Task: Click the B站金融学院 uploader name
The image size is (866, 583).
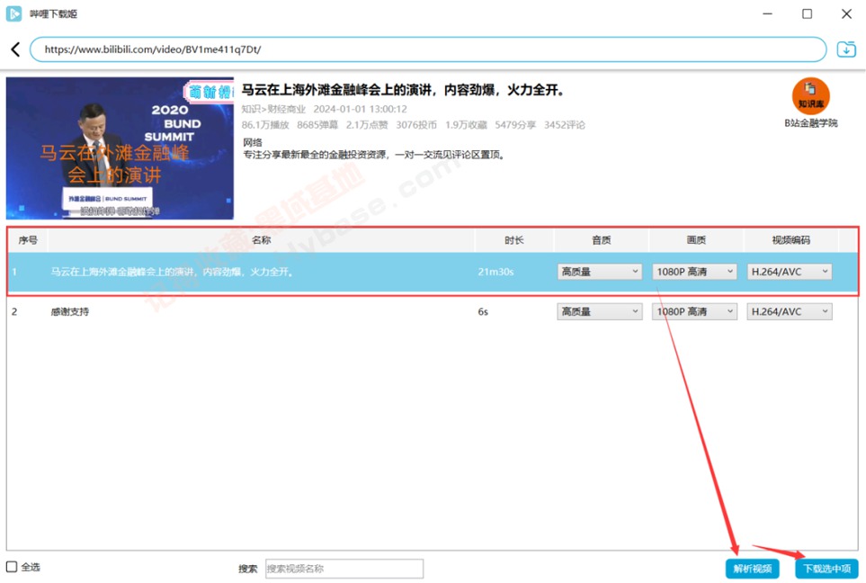Action: 811,123
